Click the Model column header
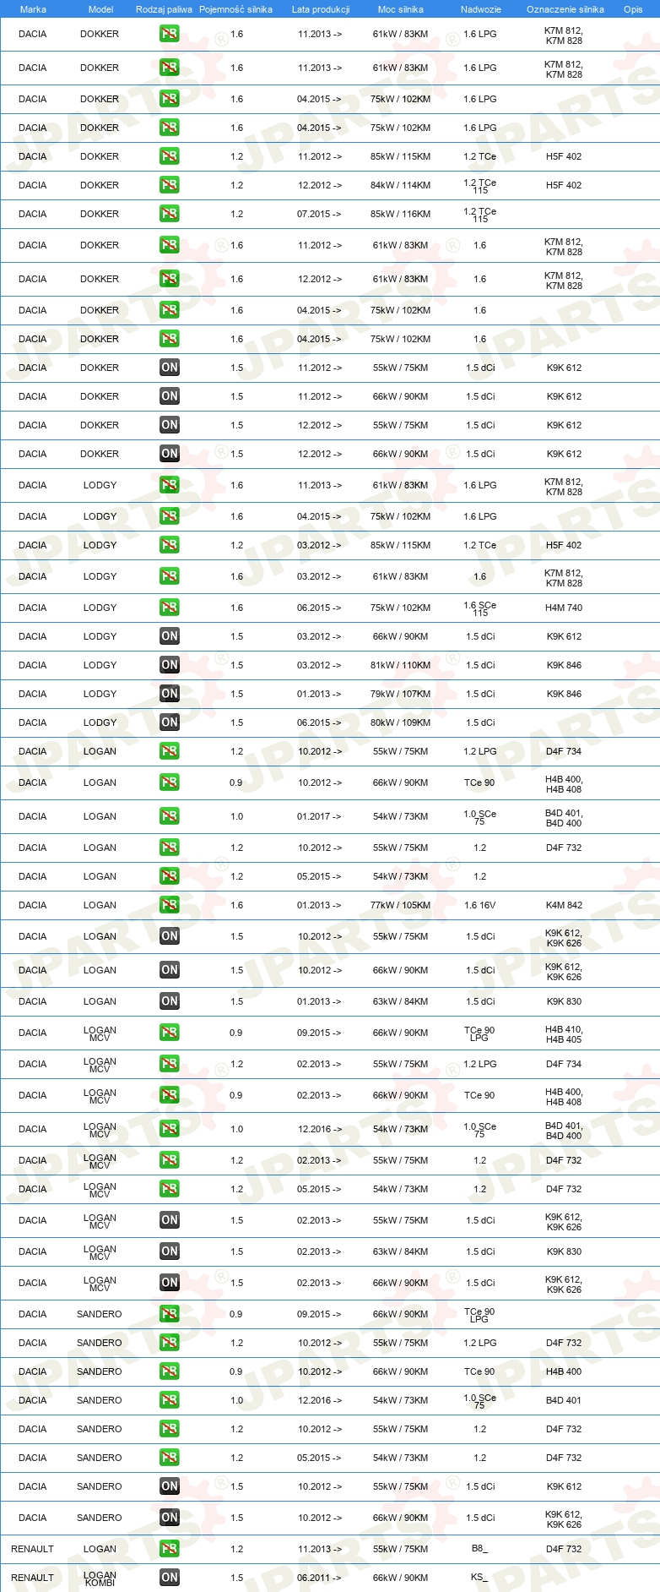660x1592 pixels. pos(101,9)
